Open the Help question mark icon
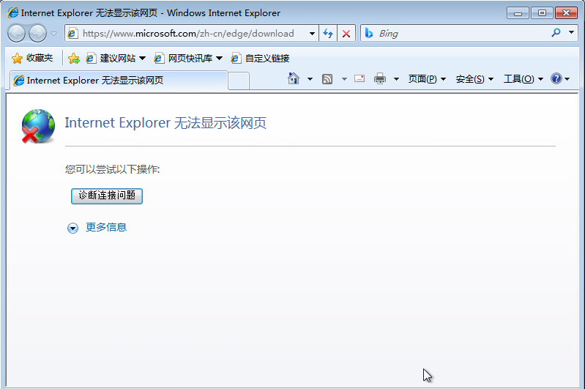Viewport: 585px width, 389px height. point(556,79)
